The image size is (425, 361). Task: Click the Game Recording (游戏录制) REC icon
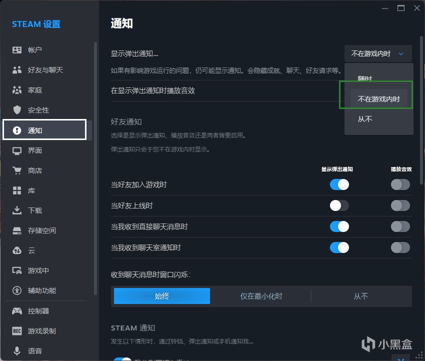pyautogui.click(x=17, y=331)
